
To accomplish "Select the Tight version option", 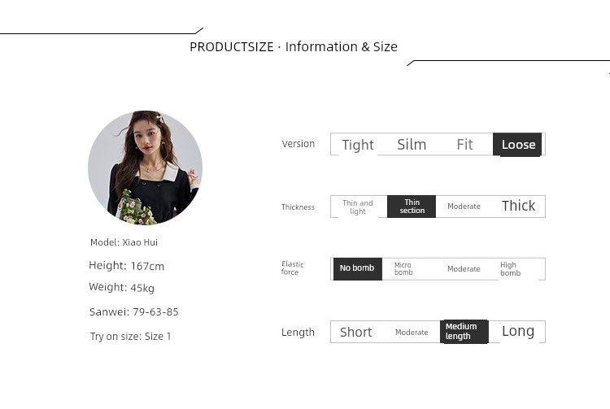I will point(357,145).
